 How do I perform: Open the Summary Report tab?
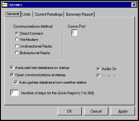pyautogui.click(x=79, y=14)
